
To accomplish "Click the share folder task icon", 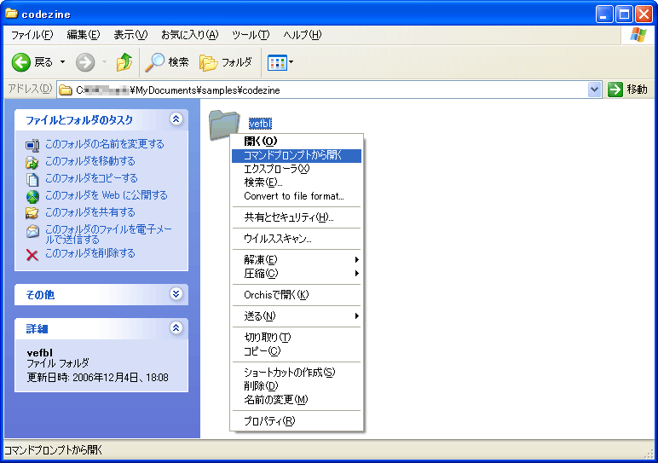I will [32, 213].
